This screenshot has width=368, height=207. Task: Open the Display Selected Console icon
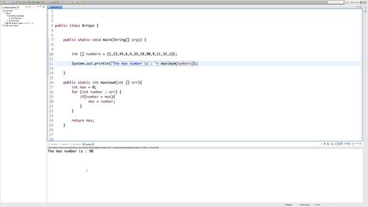click(349, 144)
